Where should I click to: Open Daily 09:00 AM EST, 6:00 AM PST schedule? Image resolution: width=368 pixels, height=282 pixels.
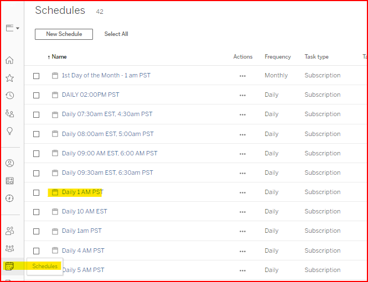pos(109,154)
